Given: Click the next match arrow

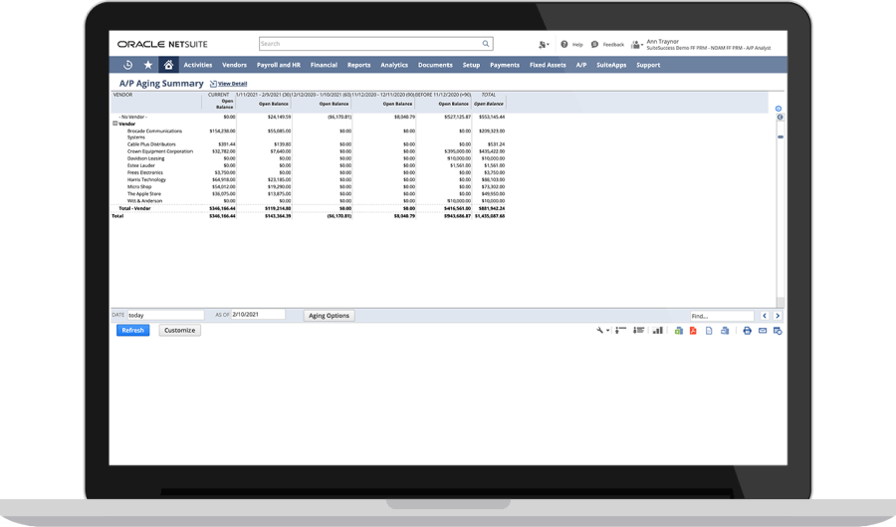Looking at the screenshot, I should coord(778,316).
